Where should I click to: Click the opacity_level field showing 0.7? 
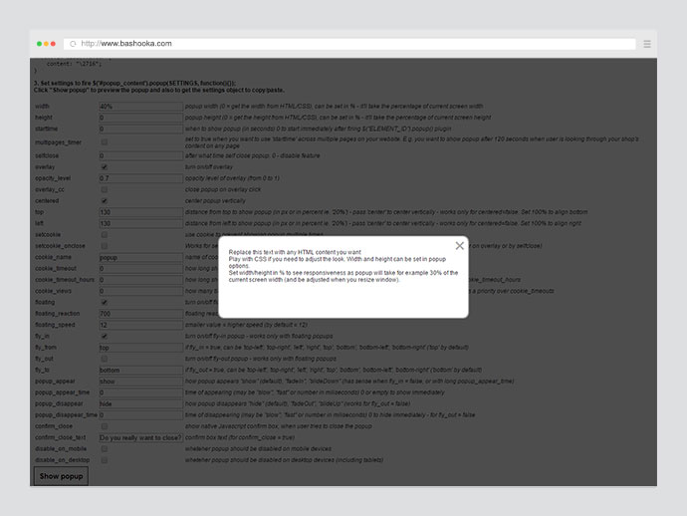(140, 178)
